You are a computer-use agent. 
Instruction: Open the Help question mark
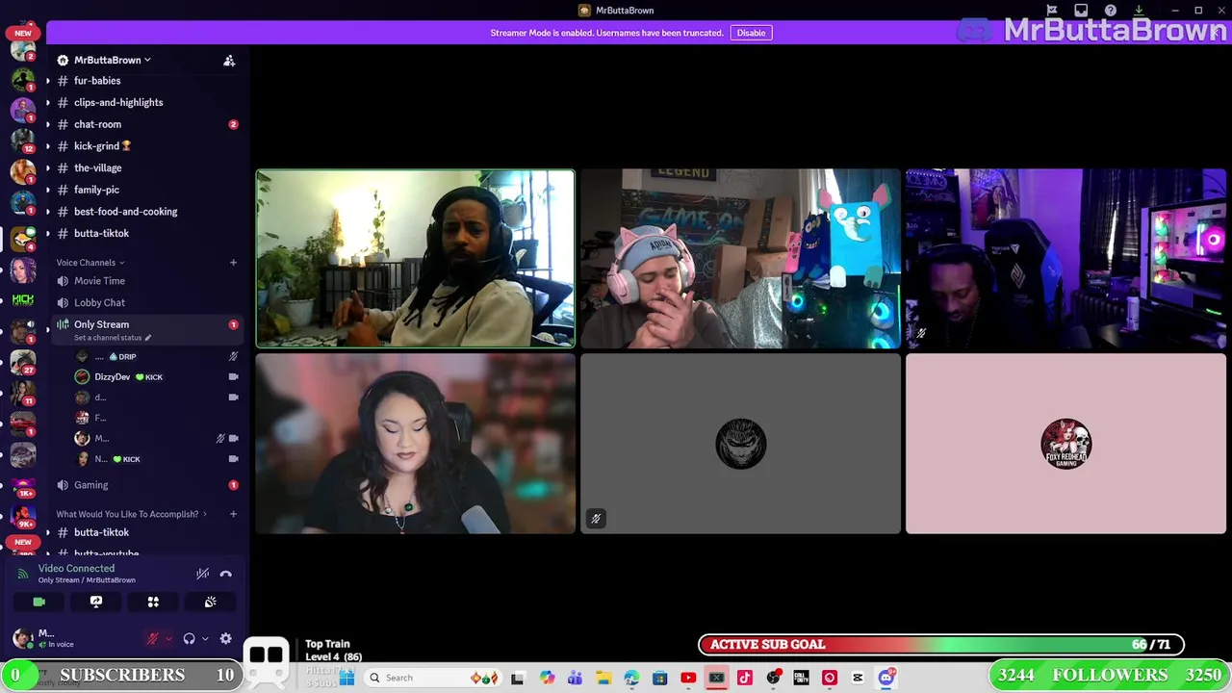click(1110, 11)
